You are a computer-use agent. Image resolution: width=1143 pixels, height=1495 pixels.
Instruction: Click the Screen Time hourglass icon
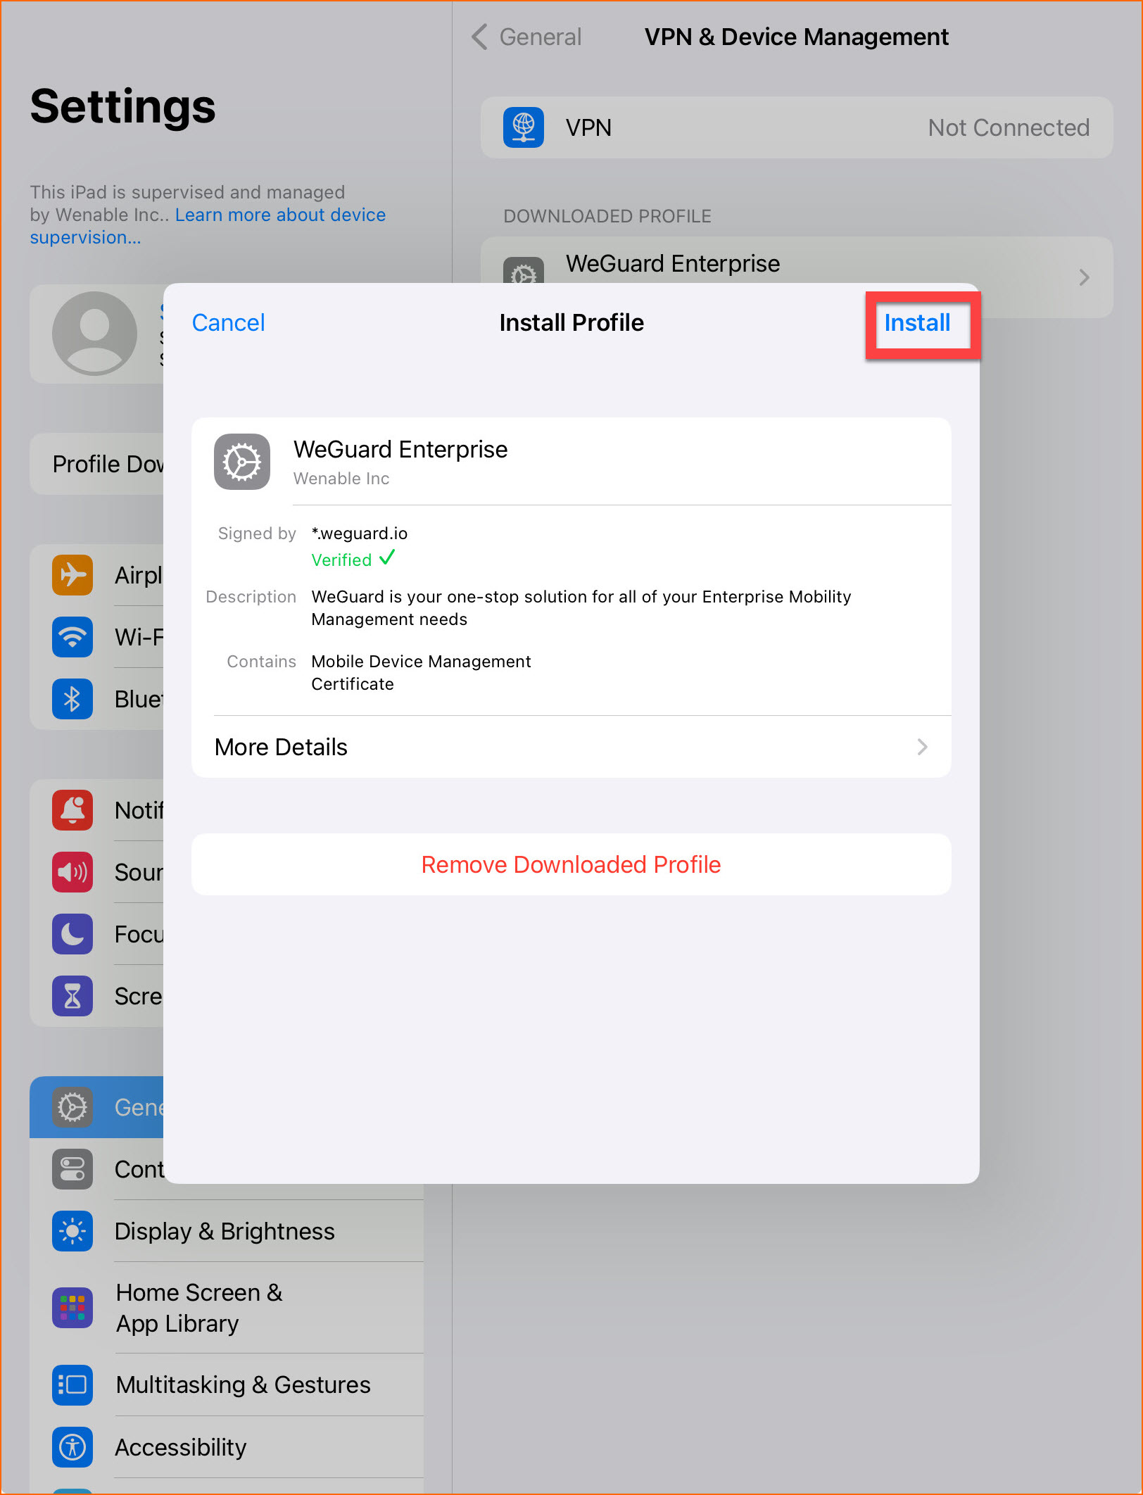[72, 996]
